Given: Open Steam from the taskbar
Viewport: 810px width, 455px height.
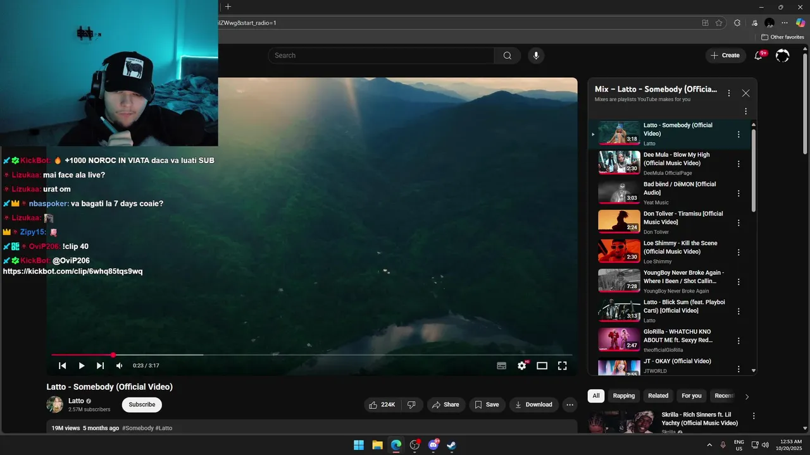Looking at the screenshot, I should [x=451, y=445].
